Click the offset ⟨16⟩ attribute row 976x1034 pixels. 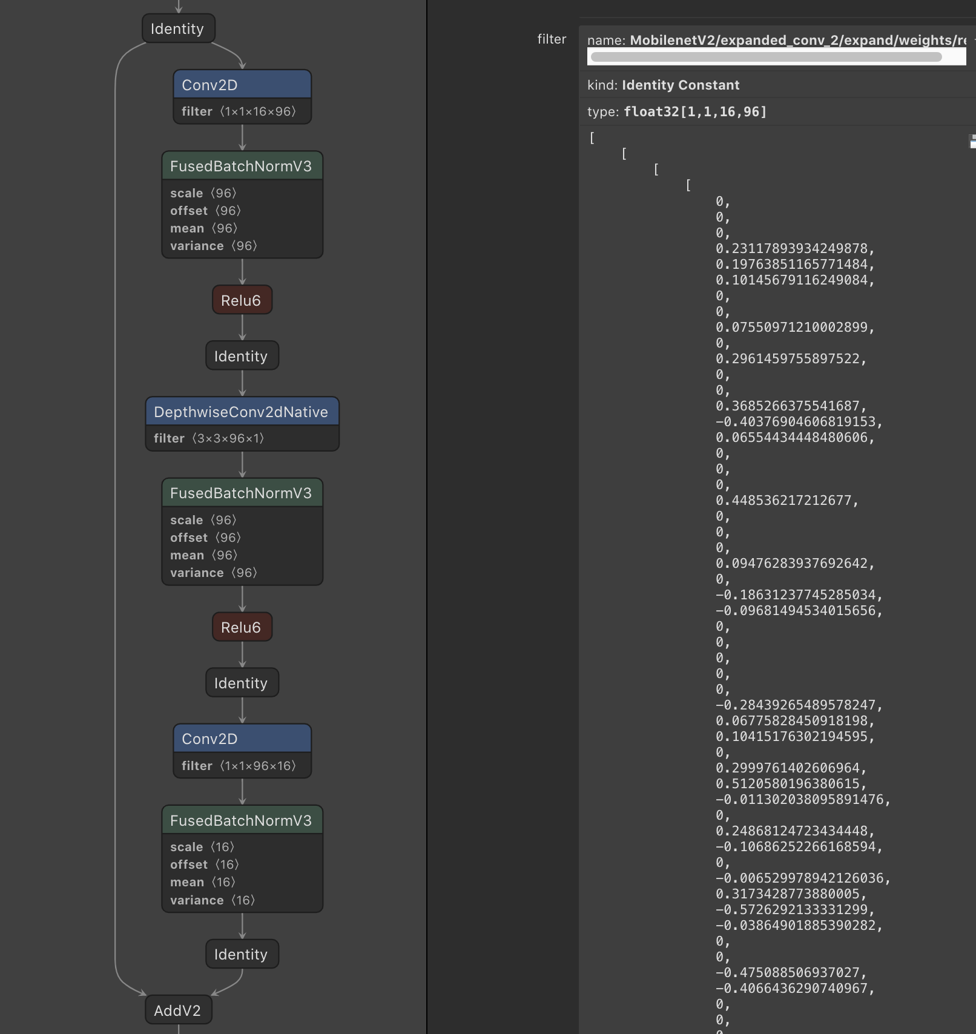tap(205, 864)
